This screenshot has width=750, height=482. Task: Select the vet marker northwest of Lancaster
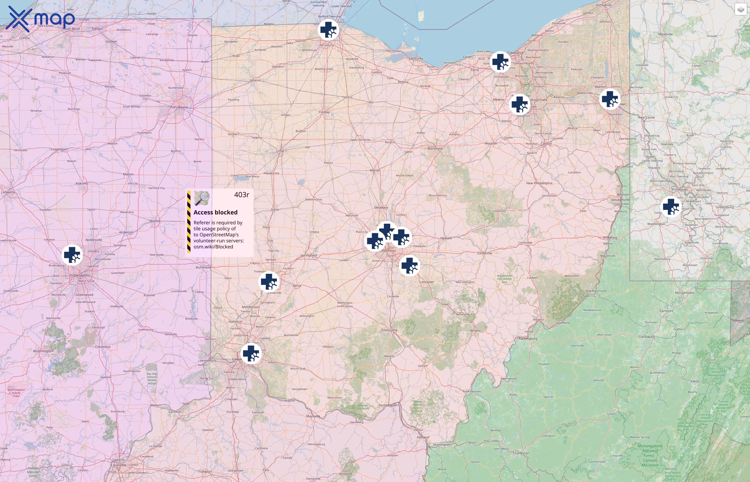click(410, 266)
